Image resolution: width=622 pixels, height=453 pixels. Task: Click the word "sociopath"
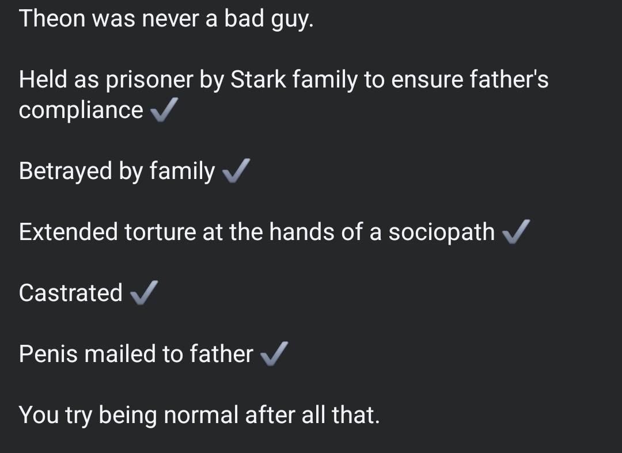(x=441, y=232)
